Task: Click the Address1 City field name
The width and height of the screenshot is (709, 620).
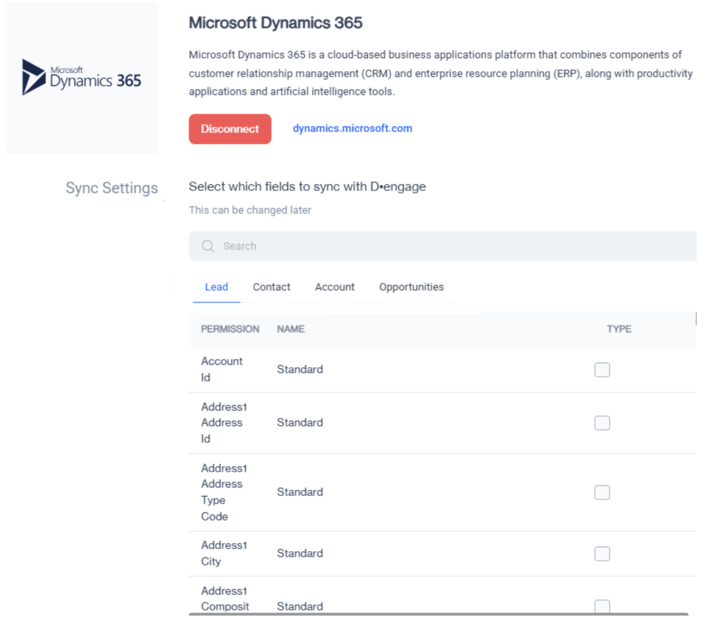Action: click(224, 553)
